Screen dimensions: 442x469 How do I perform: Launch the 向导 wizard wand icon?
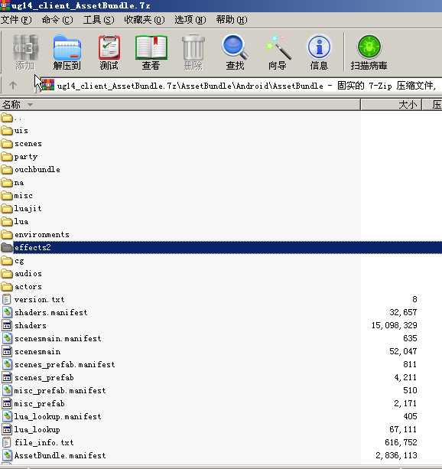point(278,52)
